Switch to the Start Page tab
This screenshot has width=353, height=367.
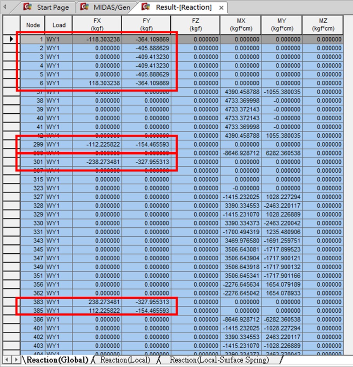point(53,7)
